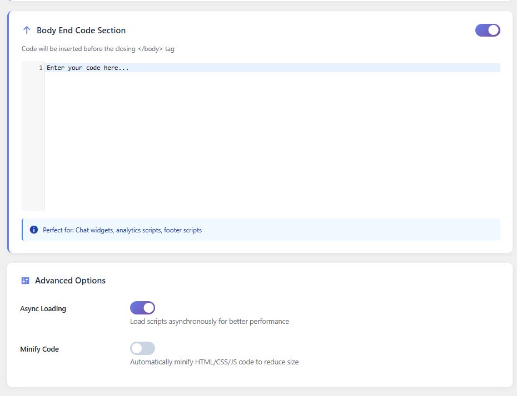Click the Advanced Options heading

tap(70, 281)
